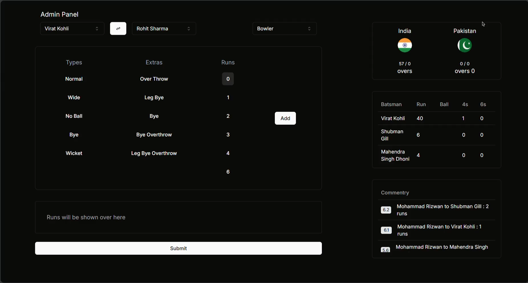Choose the Leg Bye extra

[154, 98]
